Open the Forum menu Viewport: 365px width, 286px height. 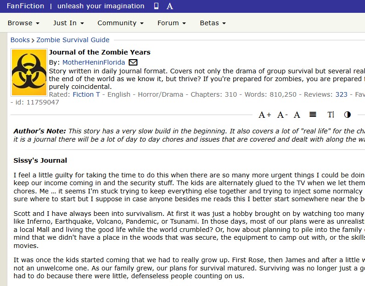171,23
